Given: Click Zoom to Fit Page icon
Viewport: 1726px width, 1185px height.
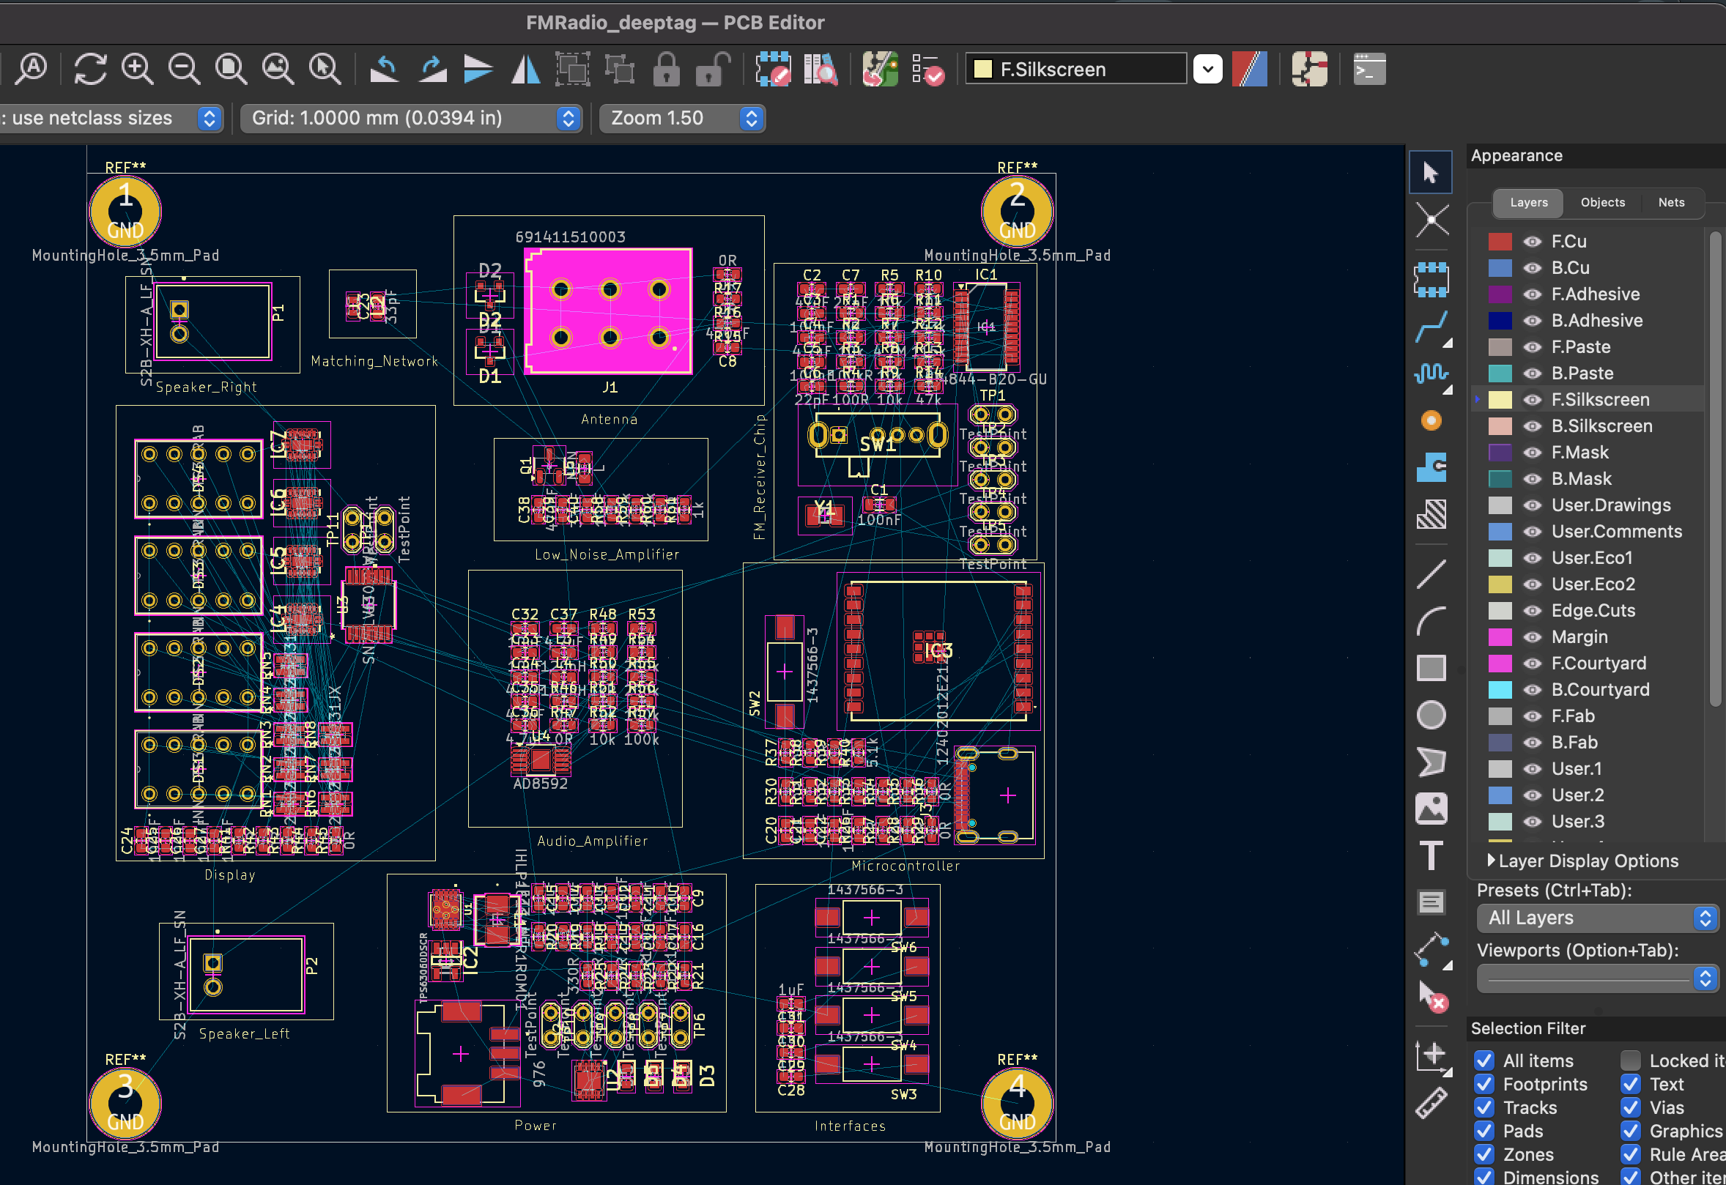Looking at the screenshot, I should (x=231, y=69).
